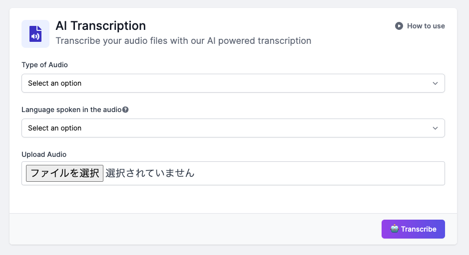
Task: Click the question mark help icon
Action: [x=125, y=110]
